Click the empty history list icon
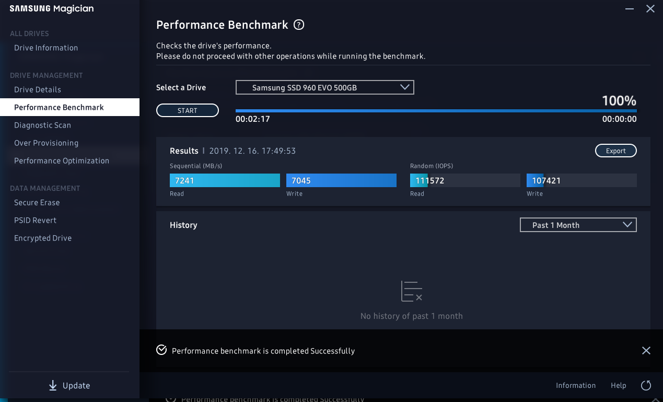This screenshot has height=402, width=663. [x=411, y=291]
